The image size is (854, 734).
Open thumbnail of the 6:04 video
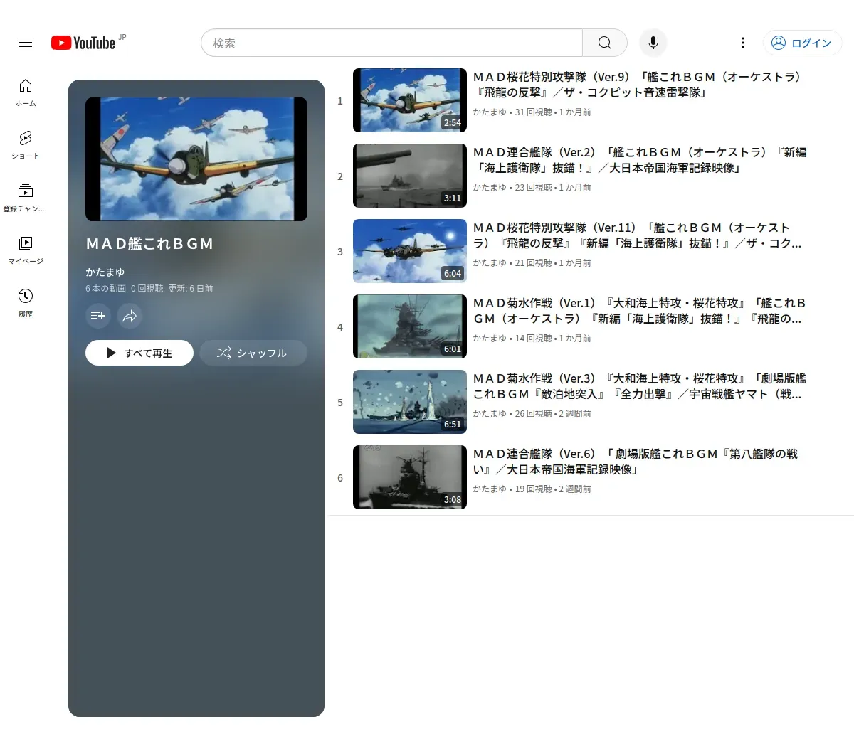click(x=410, y=251)
